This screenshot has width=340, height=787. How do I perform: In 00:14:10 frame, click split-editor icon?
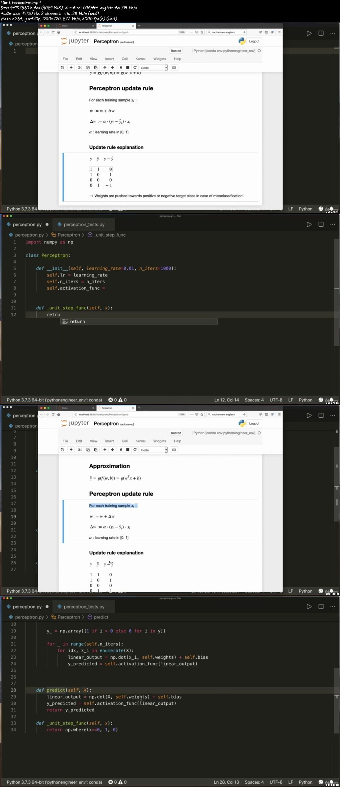[321, 607]
